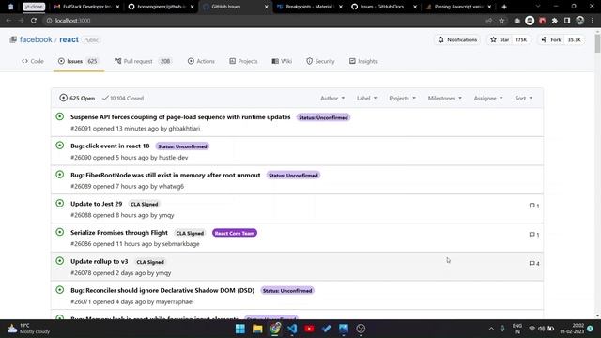Click open-issue icon beside Update to Jest 29
This screenshot has width=601, height=338.
pos(60,203)
